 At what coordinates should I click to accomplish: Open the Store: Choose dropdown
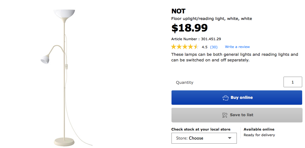coord(204,138)
